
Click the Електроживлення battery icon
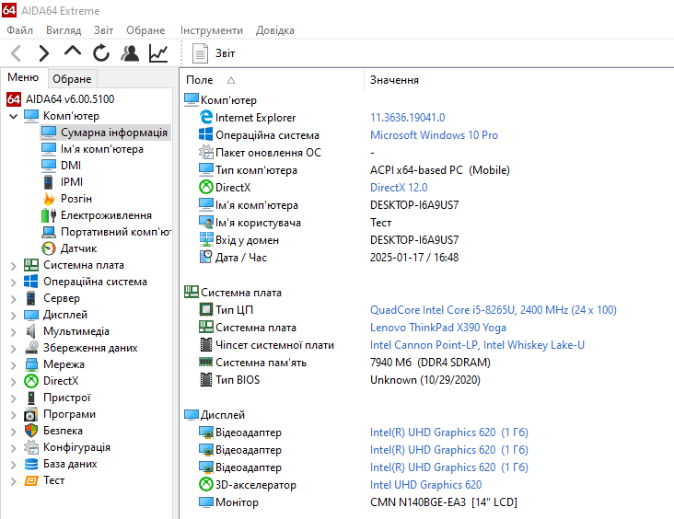[49, 215]
